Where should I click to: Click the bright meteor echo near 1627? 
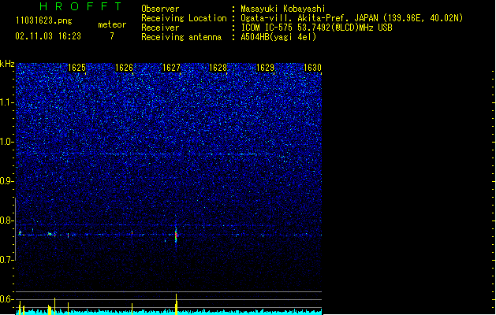tap(176, 235)
